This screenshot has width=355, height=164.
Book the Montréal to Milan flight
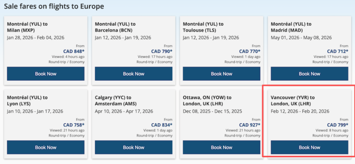coord(46,74)
